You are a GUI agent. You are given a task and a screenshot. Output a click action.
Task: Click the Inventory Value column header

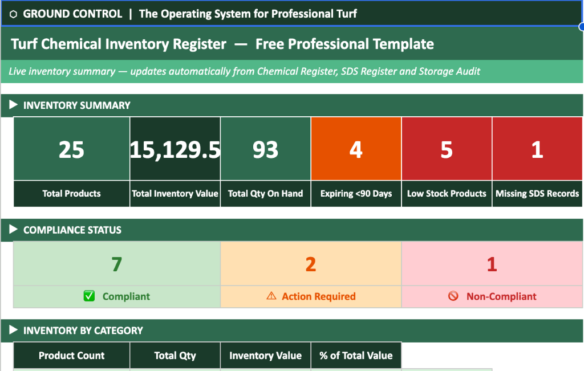click(x=266, y=356)
